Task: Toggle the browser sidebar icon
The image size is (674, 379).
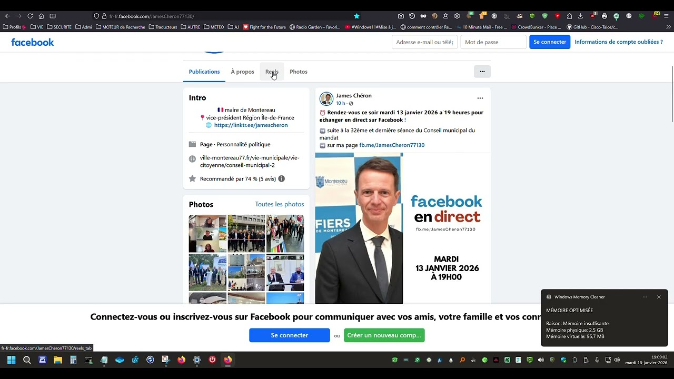Action: click(53, 16)
